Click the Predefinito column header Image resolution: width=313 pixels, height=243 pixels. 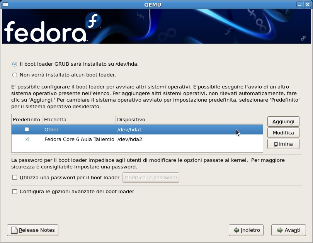(27, 119)
